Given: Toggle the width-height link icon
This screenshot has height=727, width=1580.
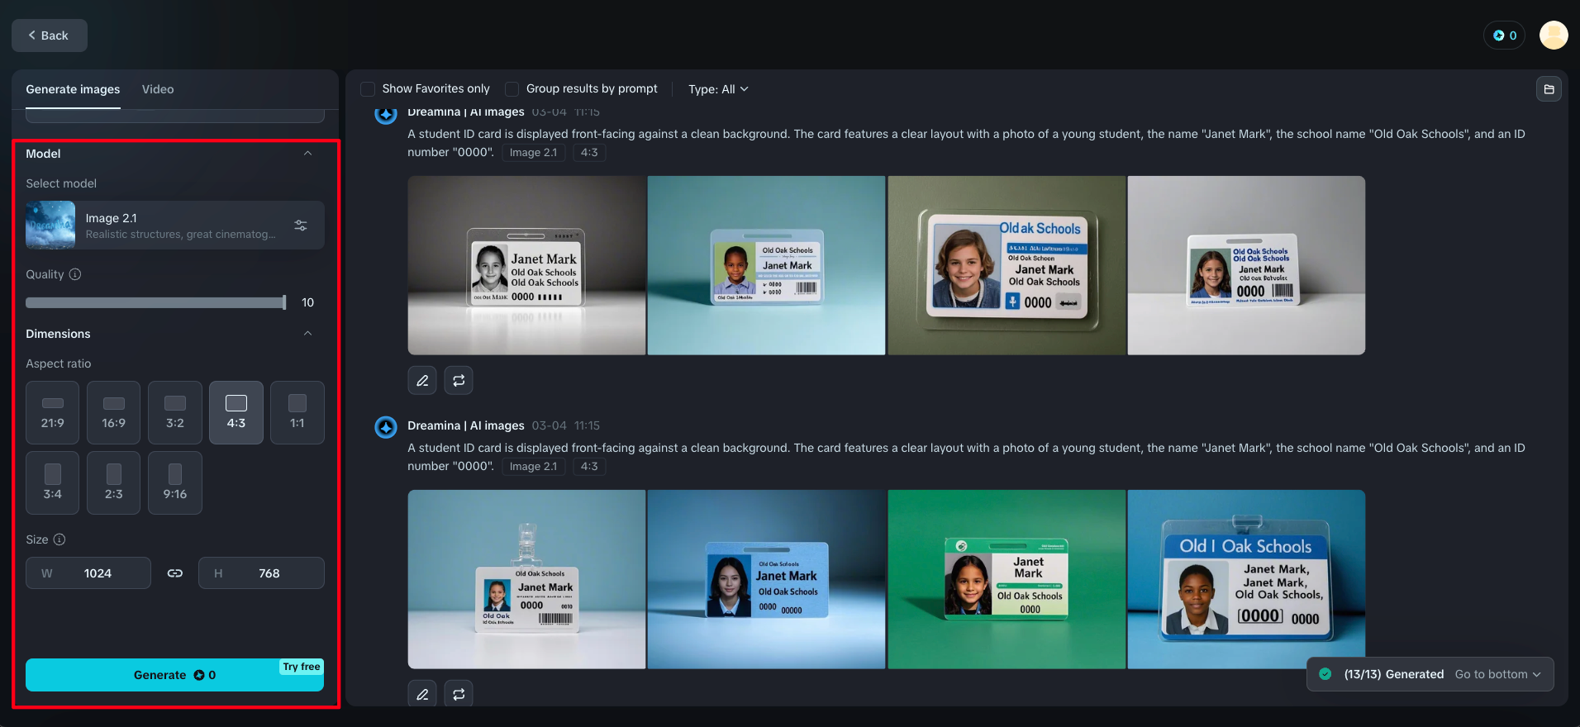Looking at the screenshot, I should click(175, 573).
